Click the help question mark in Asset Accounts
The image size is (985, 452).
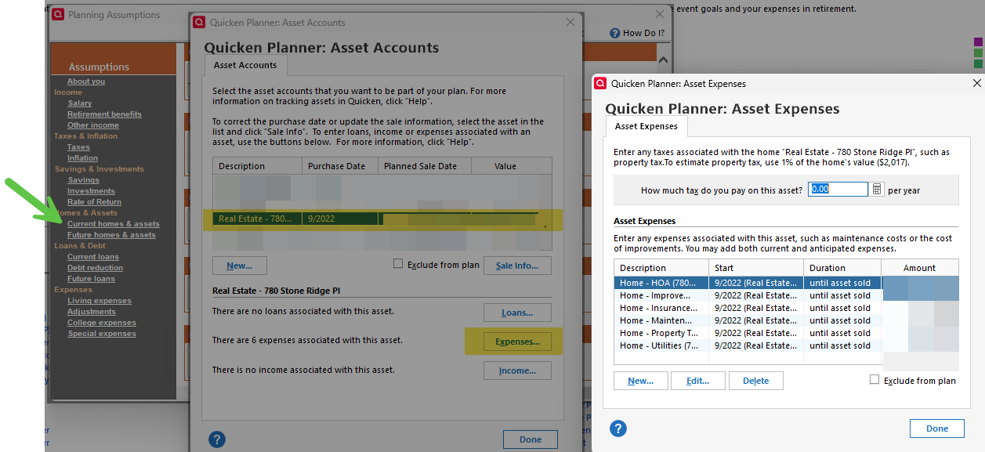(x=217, y=439)
